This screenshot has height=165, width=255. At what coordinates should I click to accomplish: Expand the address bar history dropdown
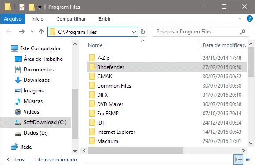[134, 32]
